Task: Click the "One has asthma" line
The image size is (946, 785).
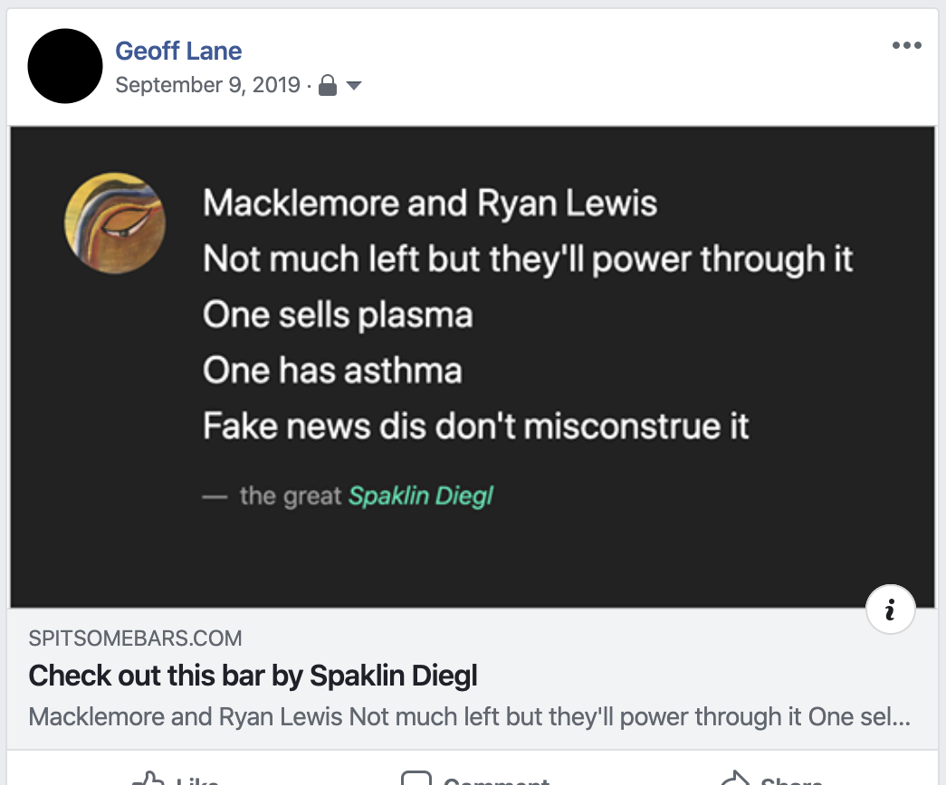Action: (332, 370)
